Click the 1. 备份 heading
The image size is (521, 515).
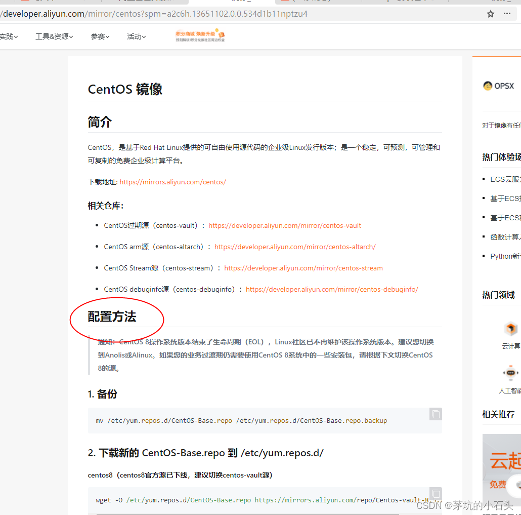pos(102,394)
